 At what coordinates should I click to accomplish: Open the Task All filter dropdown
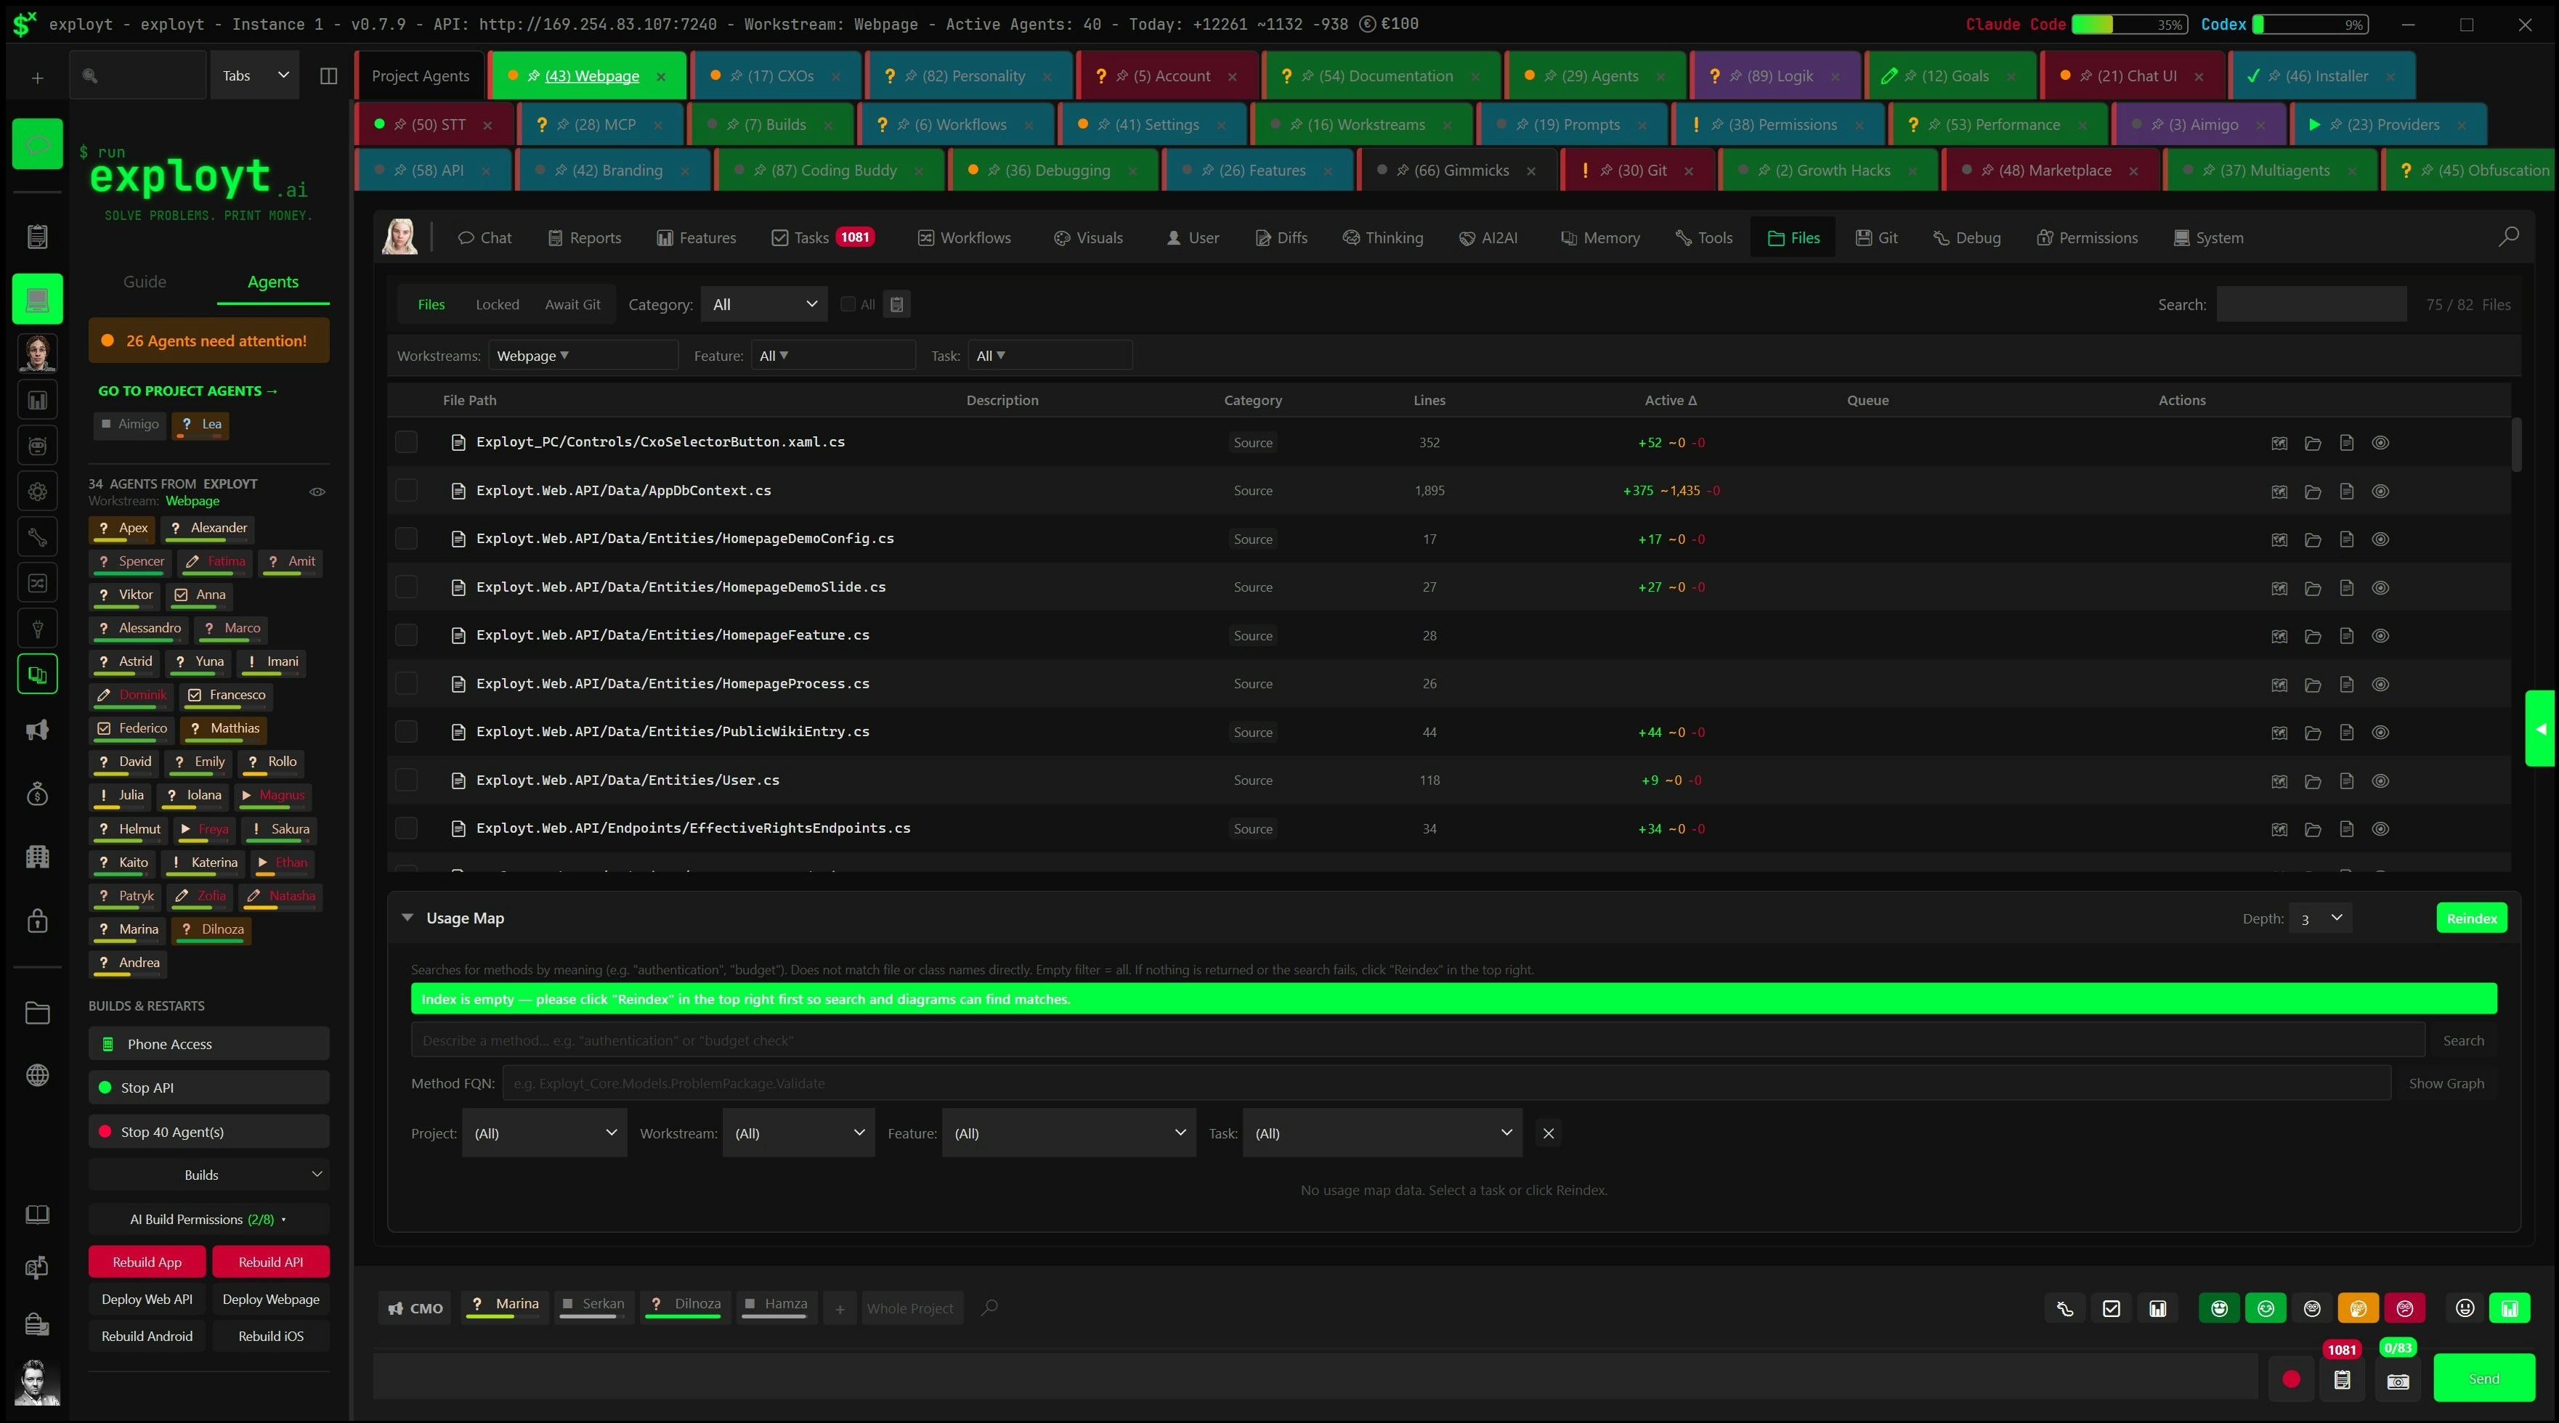1049,356
